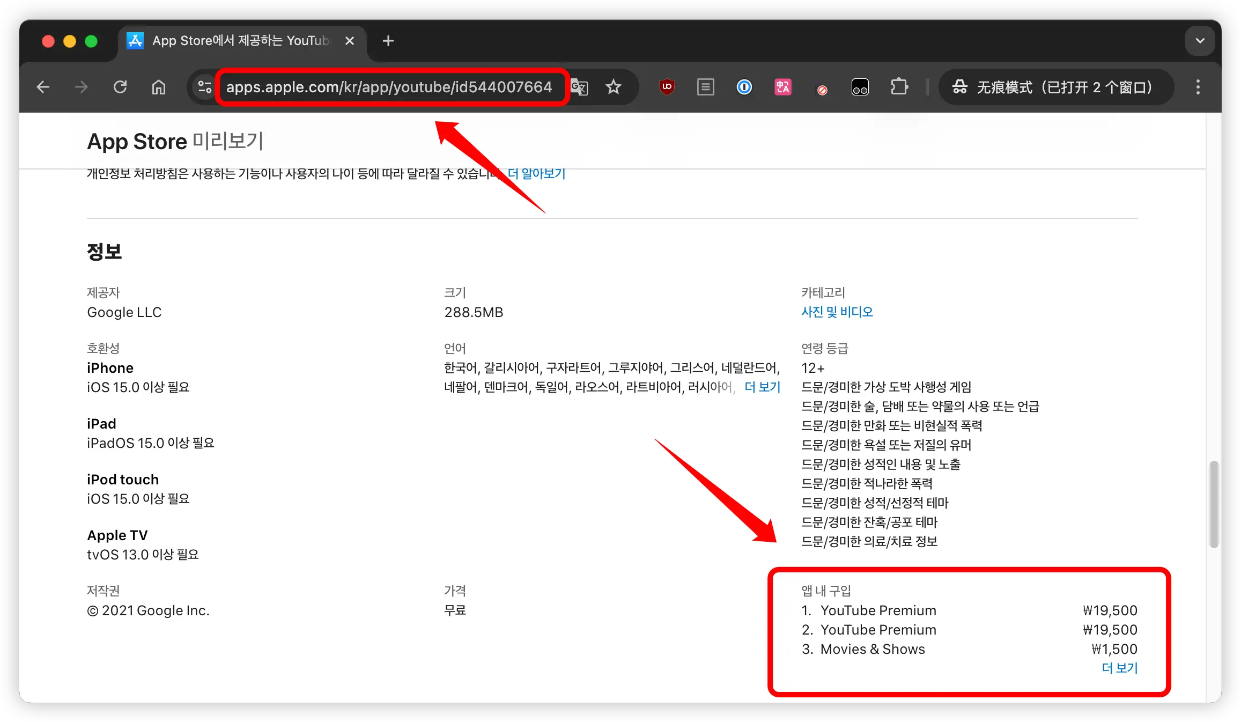Click the tvOS 13.0 이상 필요 text
Image resolution: width=1241 pixels, height=722 pixels.
143,555
